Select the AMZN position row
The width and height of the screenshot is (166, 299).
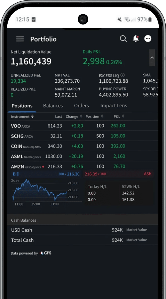click(x=83, y=166)
